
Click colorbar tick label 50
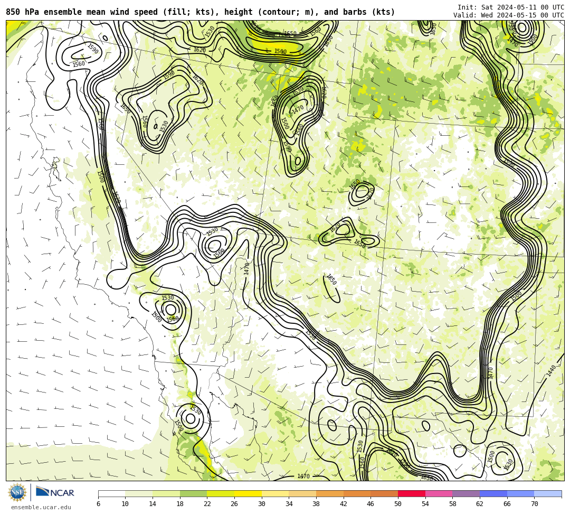398,504
